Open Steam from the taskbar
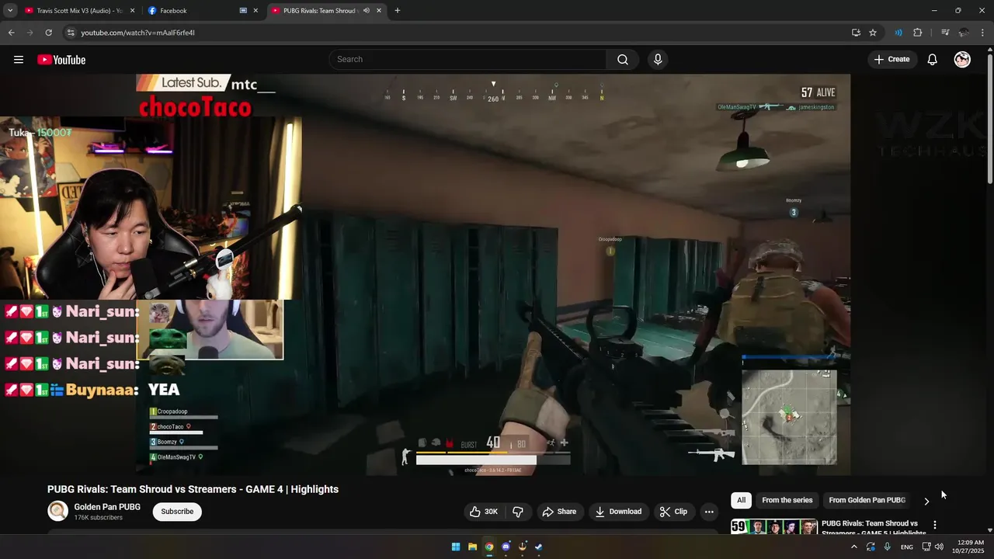The image size is (994, 559). [x=539, y=547]
